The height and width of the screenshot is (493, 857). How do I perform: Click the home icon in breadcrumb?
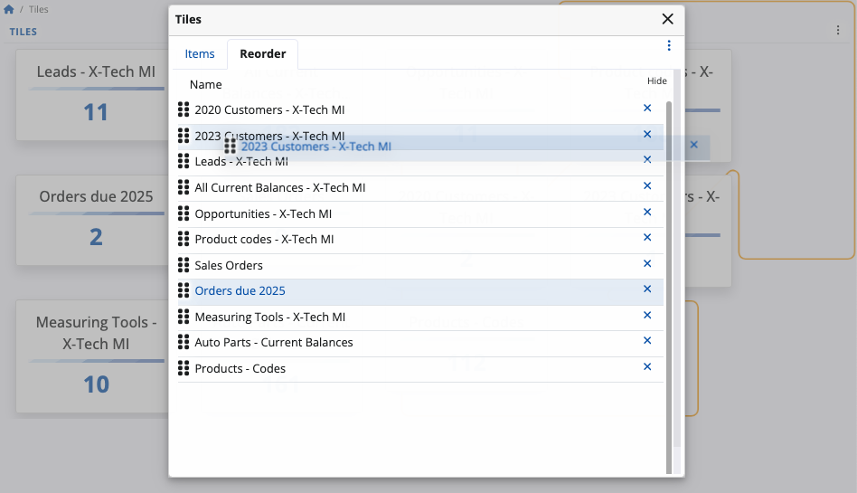click(9, 10)
